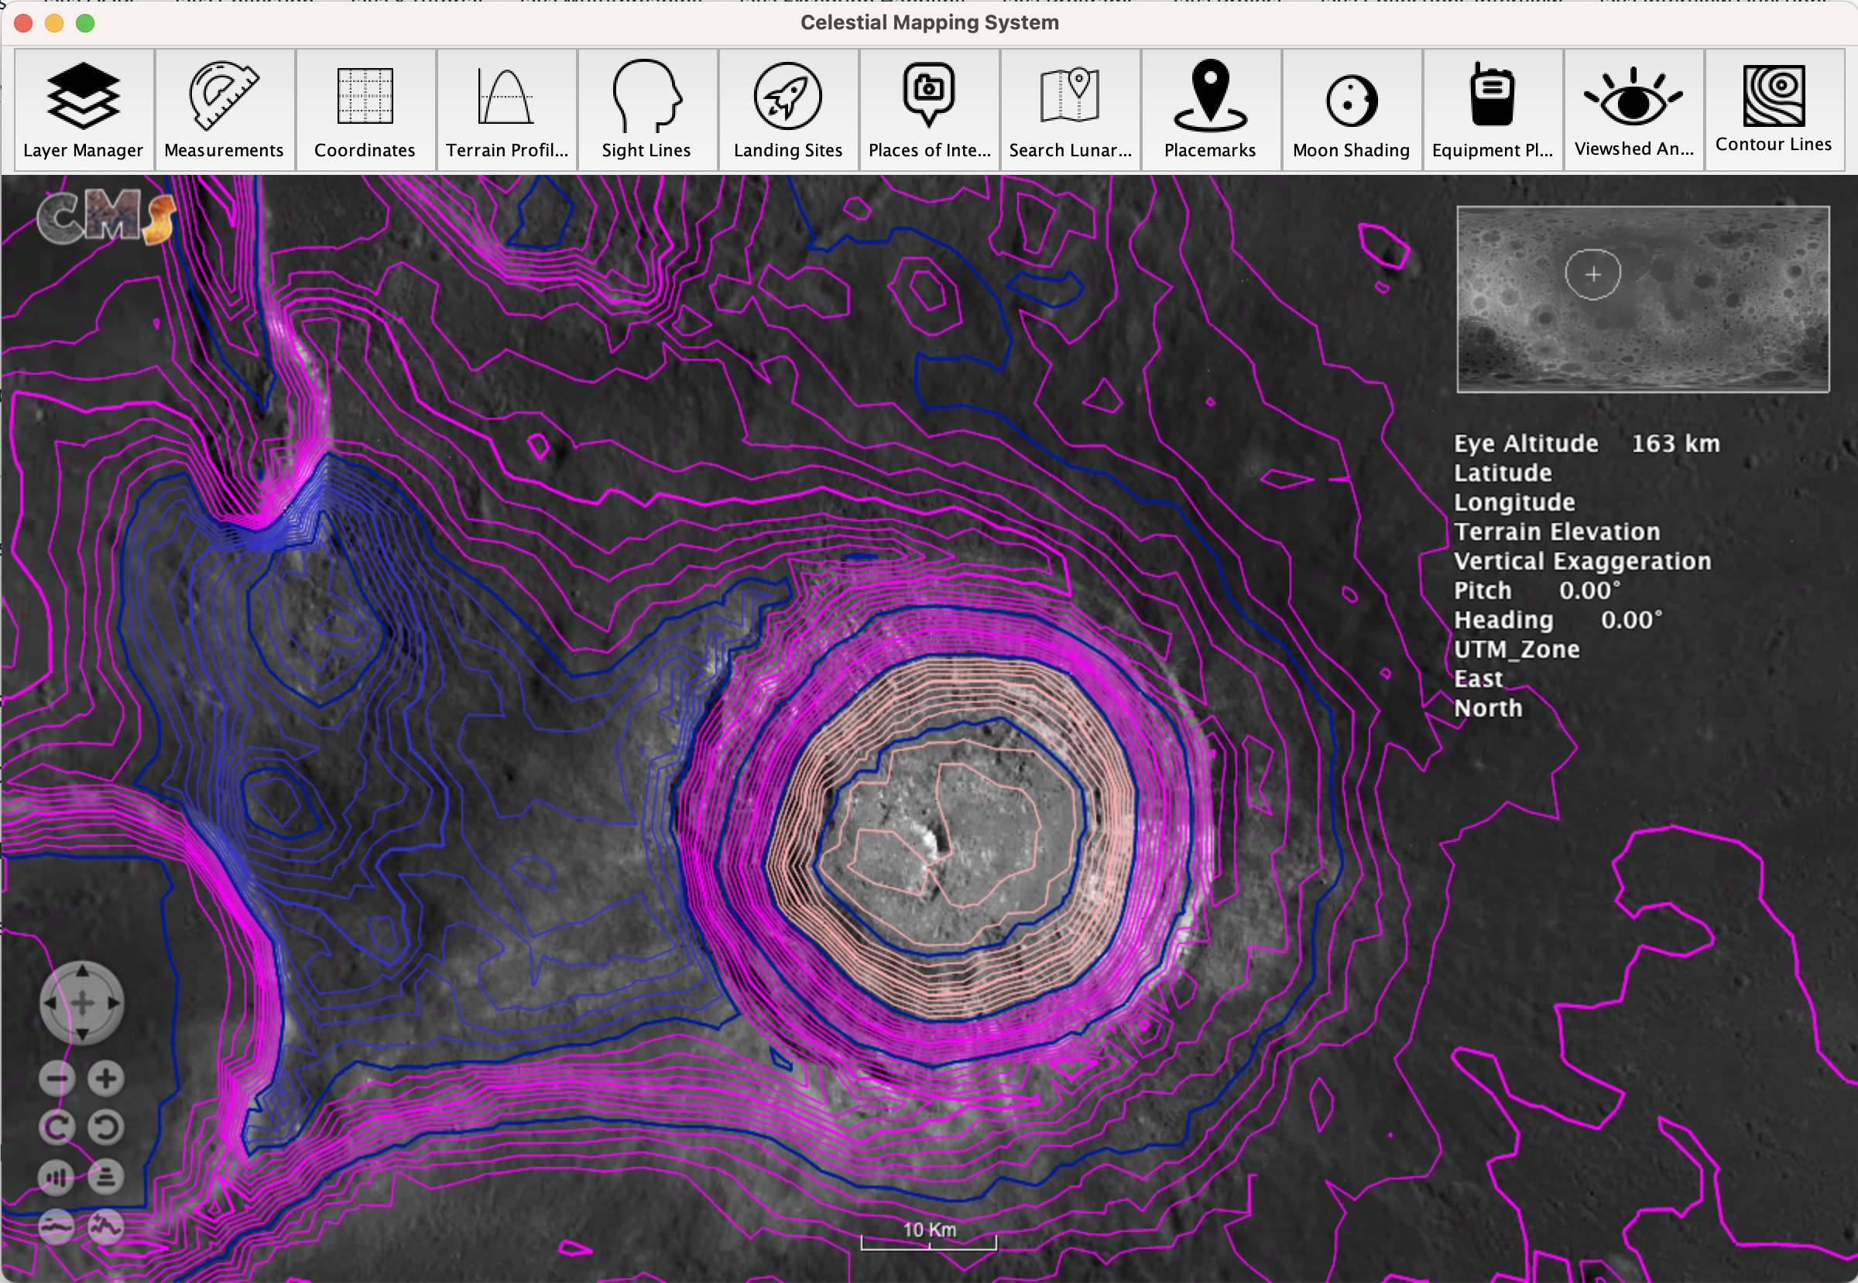Screen dimensions: 1858x1283
Task: Click the crosshair circle in the minimap
Action: (x=1593, y=274)
